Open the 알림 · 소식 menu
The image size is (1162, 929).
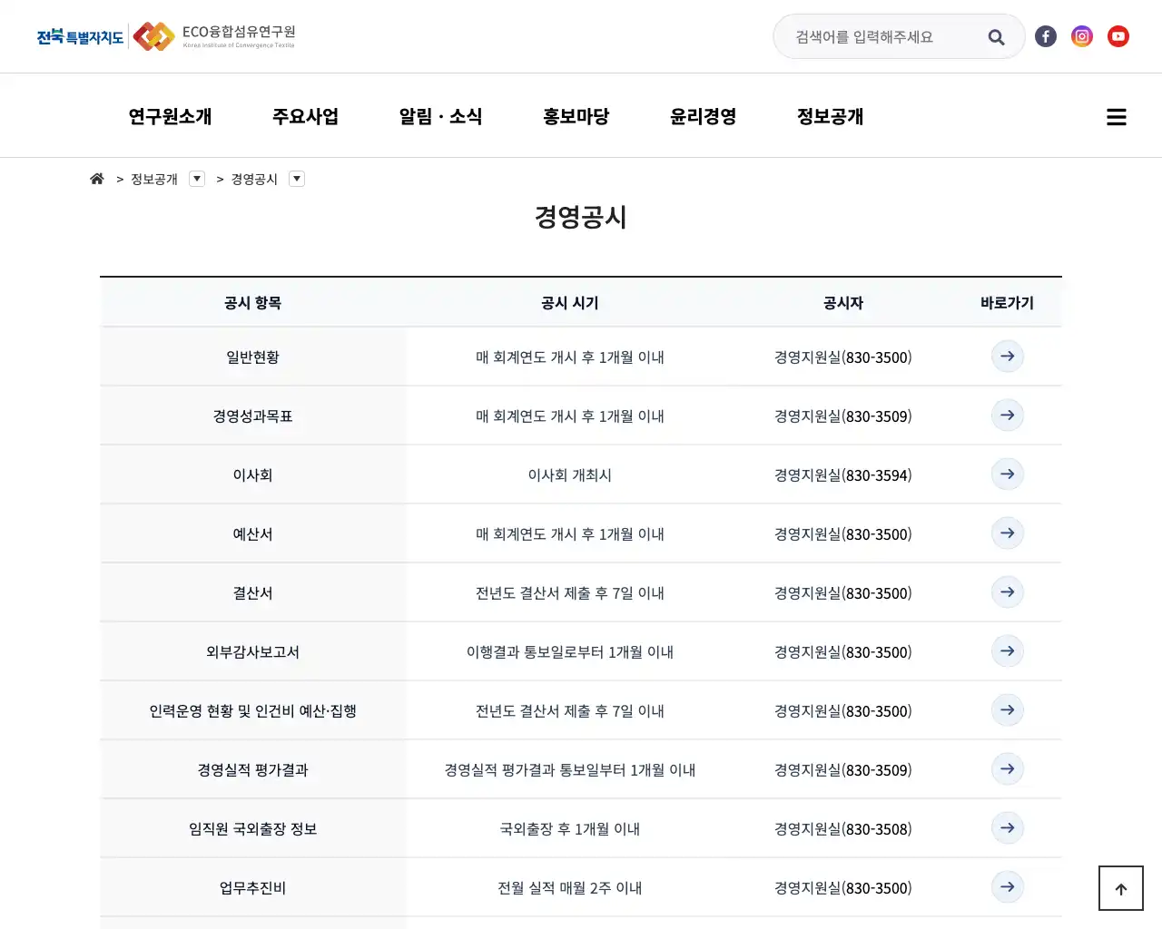[440, 116]
